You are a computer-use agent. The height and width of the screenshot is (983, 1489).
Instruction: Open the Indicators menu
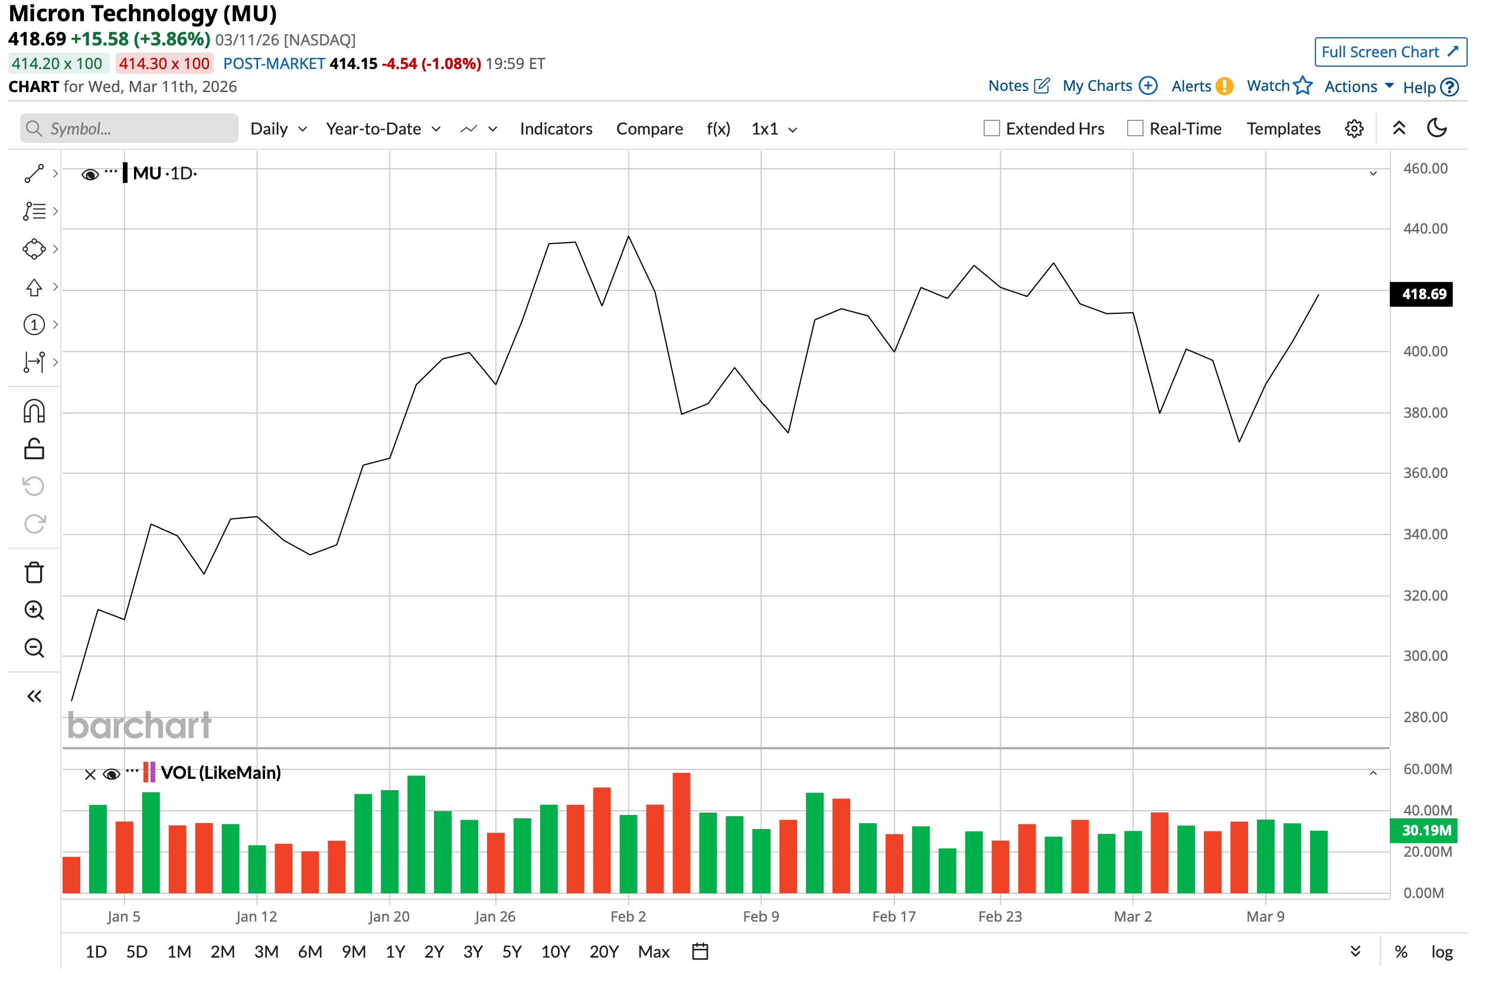coord(556,129)
